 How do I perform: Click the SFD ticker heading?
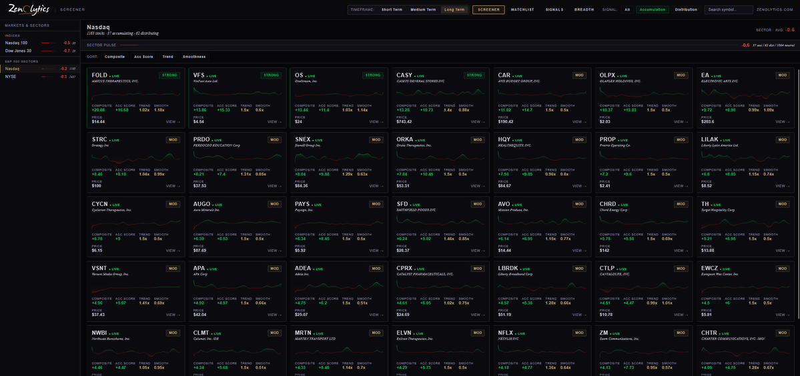click(x=402, y=204)
